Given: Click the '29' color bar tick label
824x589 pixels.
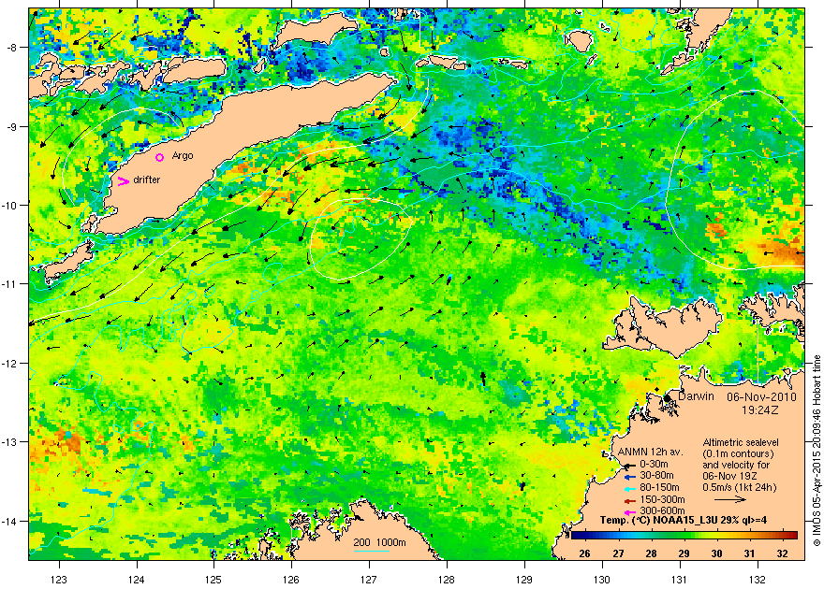Looking at the screenshot, I should pos(684,553).
